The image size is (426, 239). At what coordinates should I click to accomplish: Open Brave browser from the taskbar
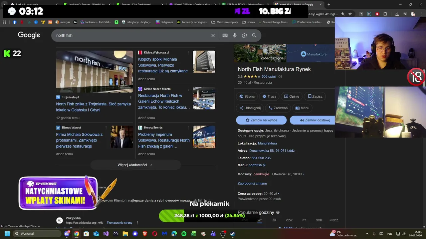[145, 234]
